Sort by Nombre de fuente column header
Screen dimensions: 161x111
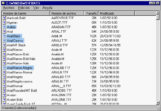pyautogui.click(x=26, y=13)
